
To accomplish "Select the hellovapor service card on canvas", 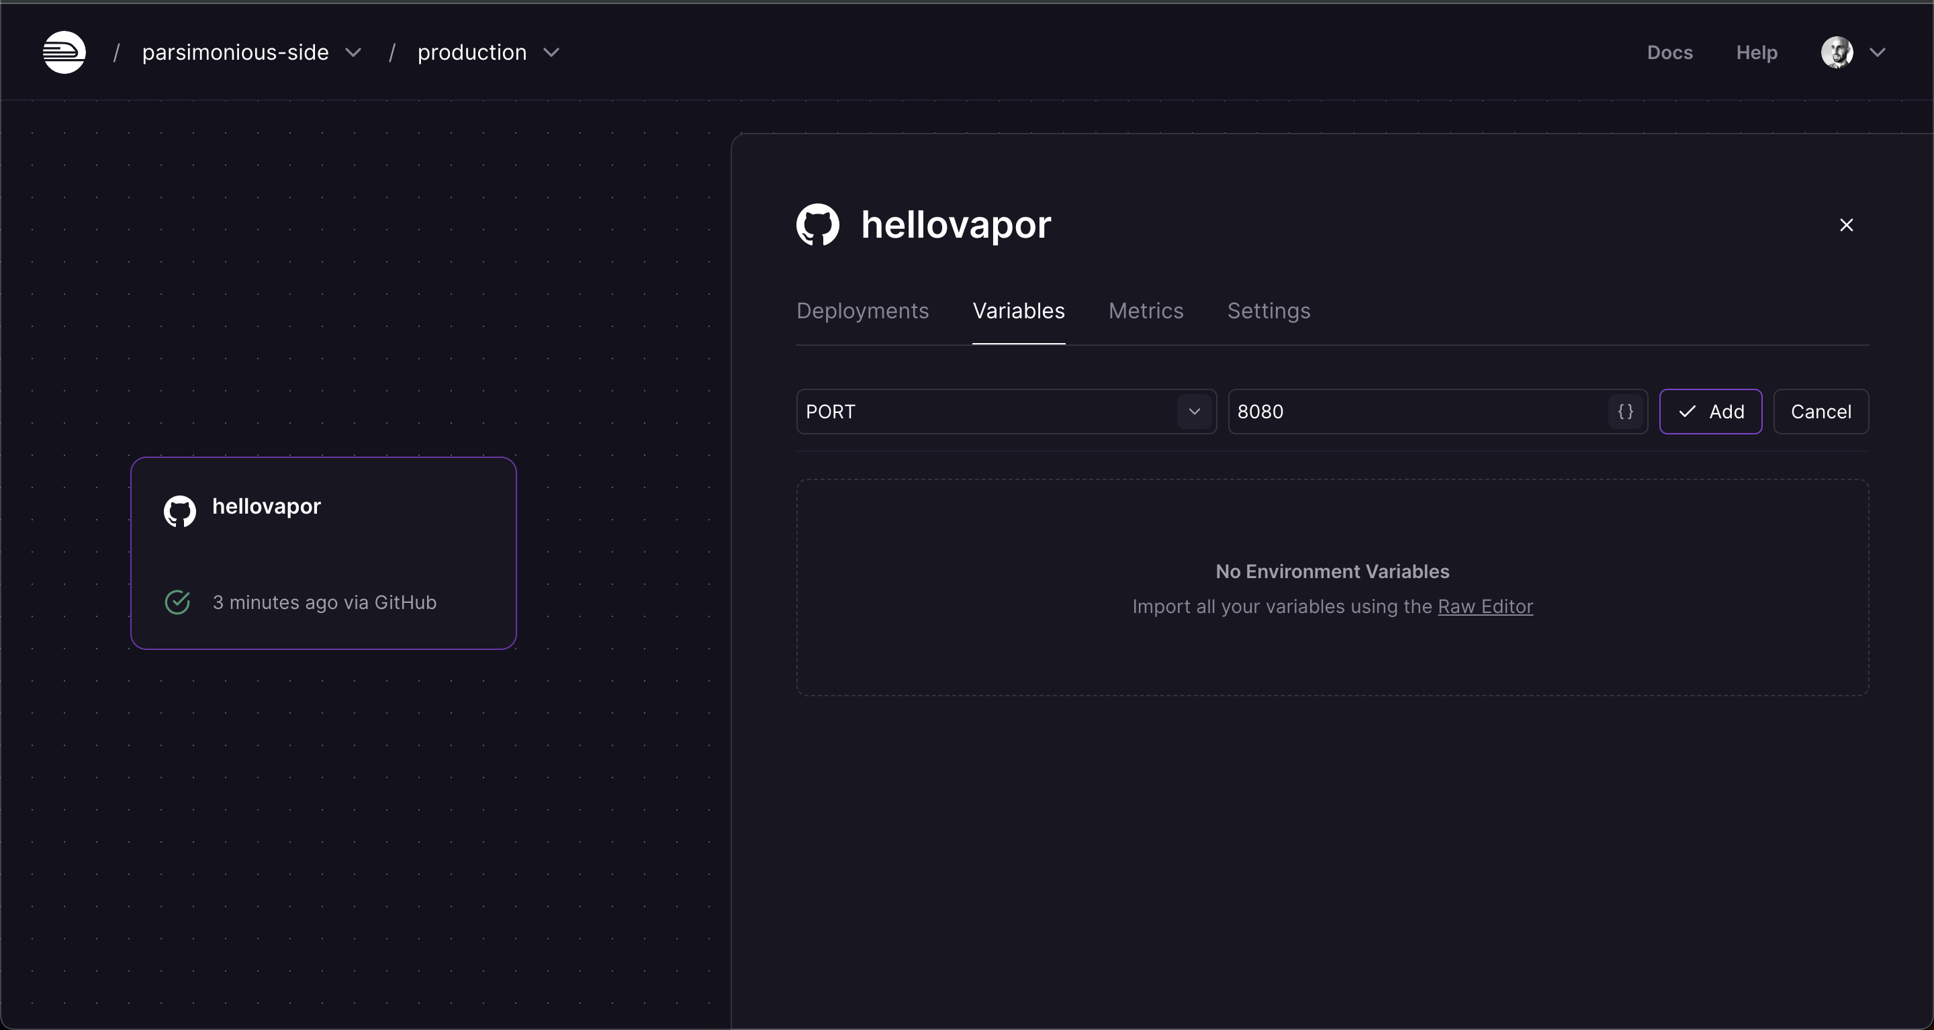I will click(x=324, y=553).
